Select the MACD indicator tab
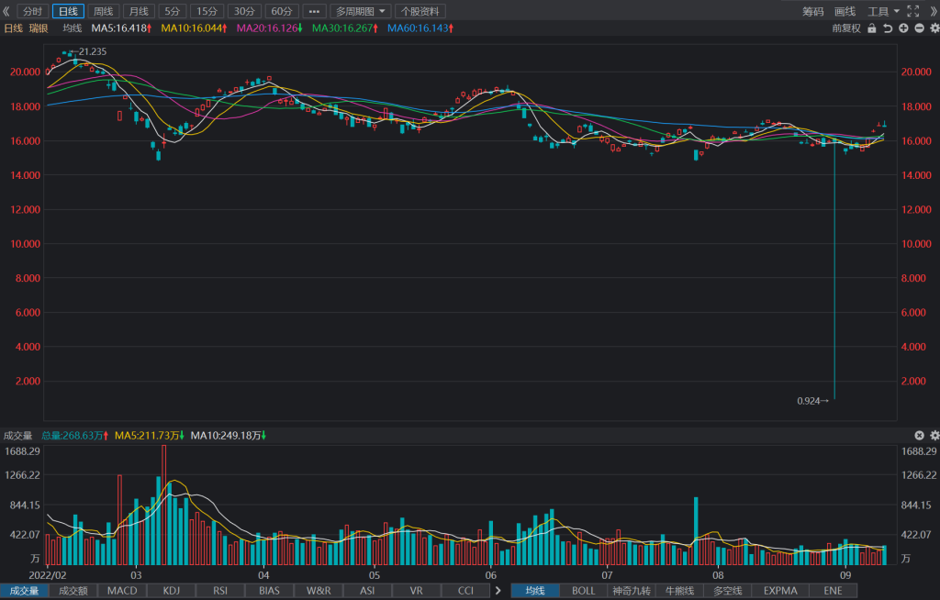Screen dimensions: 940x600 tap(122, 591)
